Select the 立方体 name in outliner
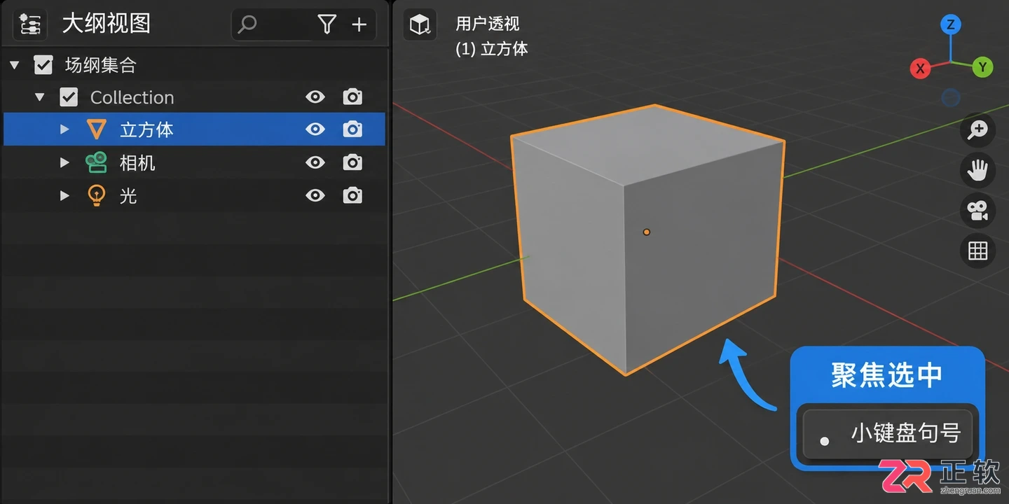Viewport: 1009px width, 504px height. pos(146,129)
